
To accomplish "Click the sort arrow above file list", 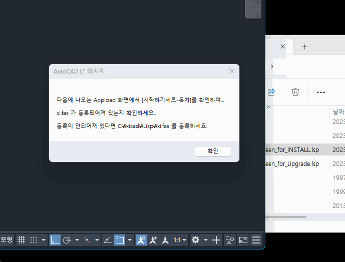I will (x=269, y=107).
